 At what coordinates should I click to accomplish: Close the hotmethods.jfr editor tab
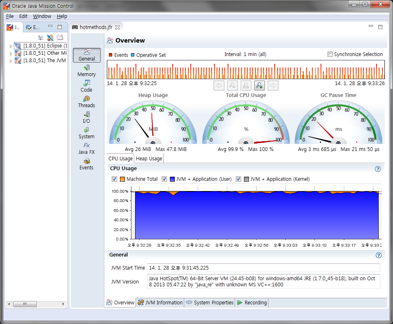pos(117,27)
